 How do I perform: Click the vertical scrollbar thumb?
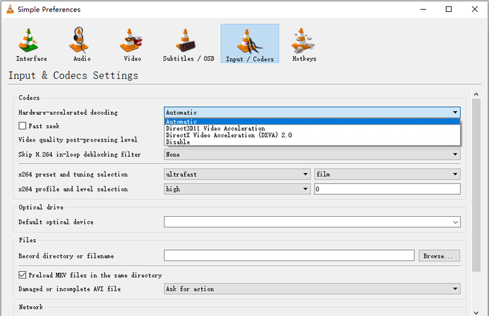[476, 185]
